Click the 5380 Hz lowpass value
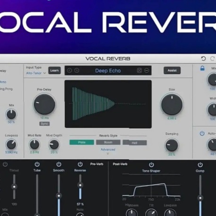Image resolution: width=216 pixels, height=216 pixels. click(x=11, y=152)
